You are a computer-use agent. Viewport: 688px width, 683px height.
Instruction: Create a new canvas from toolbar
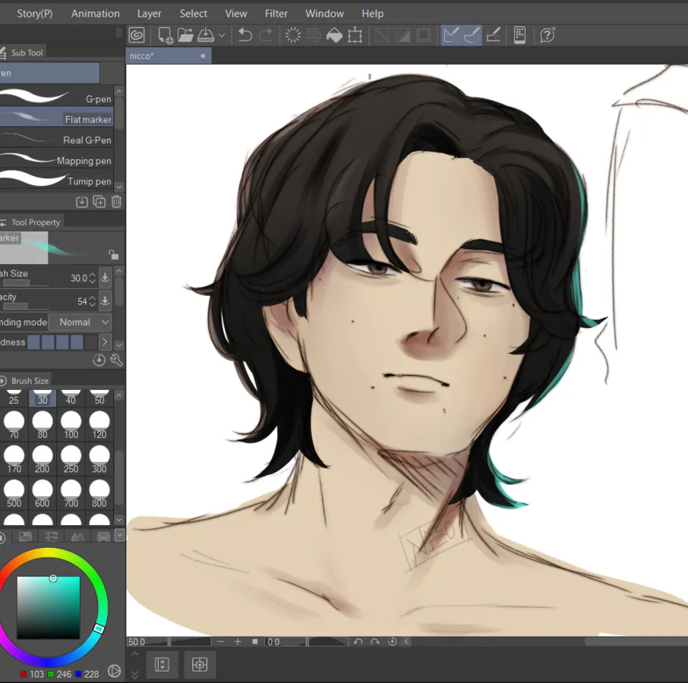[x=165, y=35]
